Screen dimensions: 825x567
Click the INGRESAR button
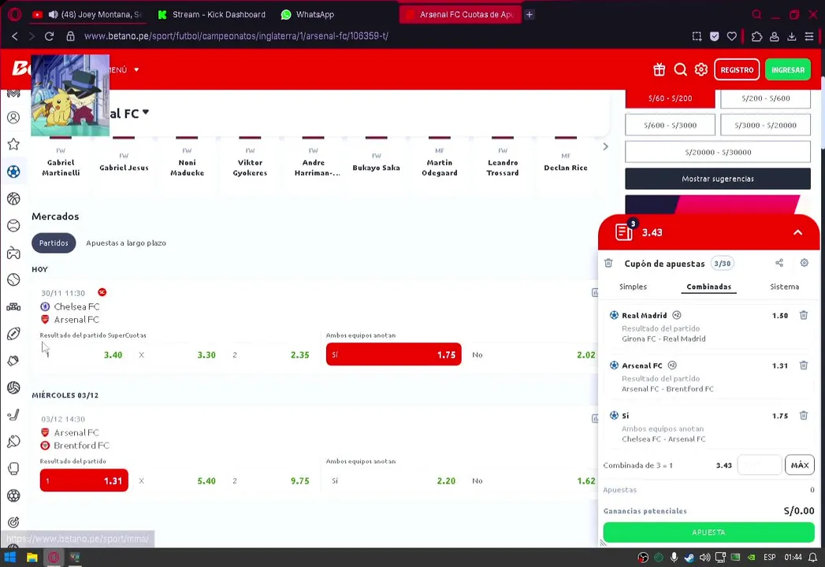click(788, 69)
